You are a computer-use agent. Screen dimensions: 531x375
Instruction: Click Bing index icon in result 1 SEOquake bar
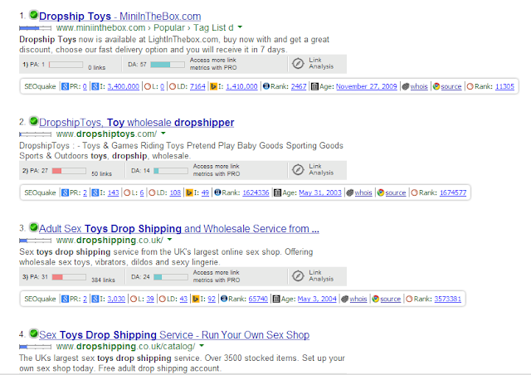click(213, 86)
